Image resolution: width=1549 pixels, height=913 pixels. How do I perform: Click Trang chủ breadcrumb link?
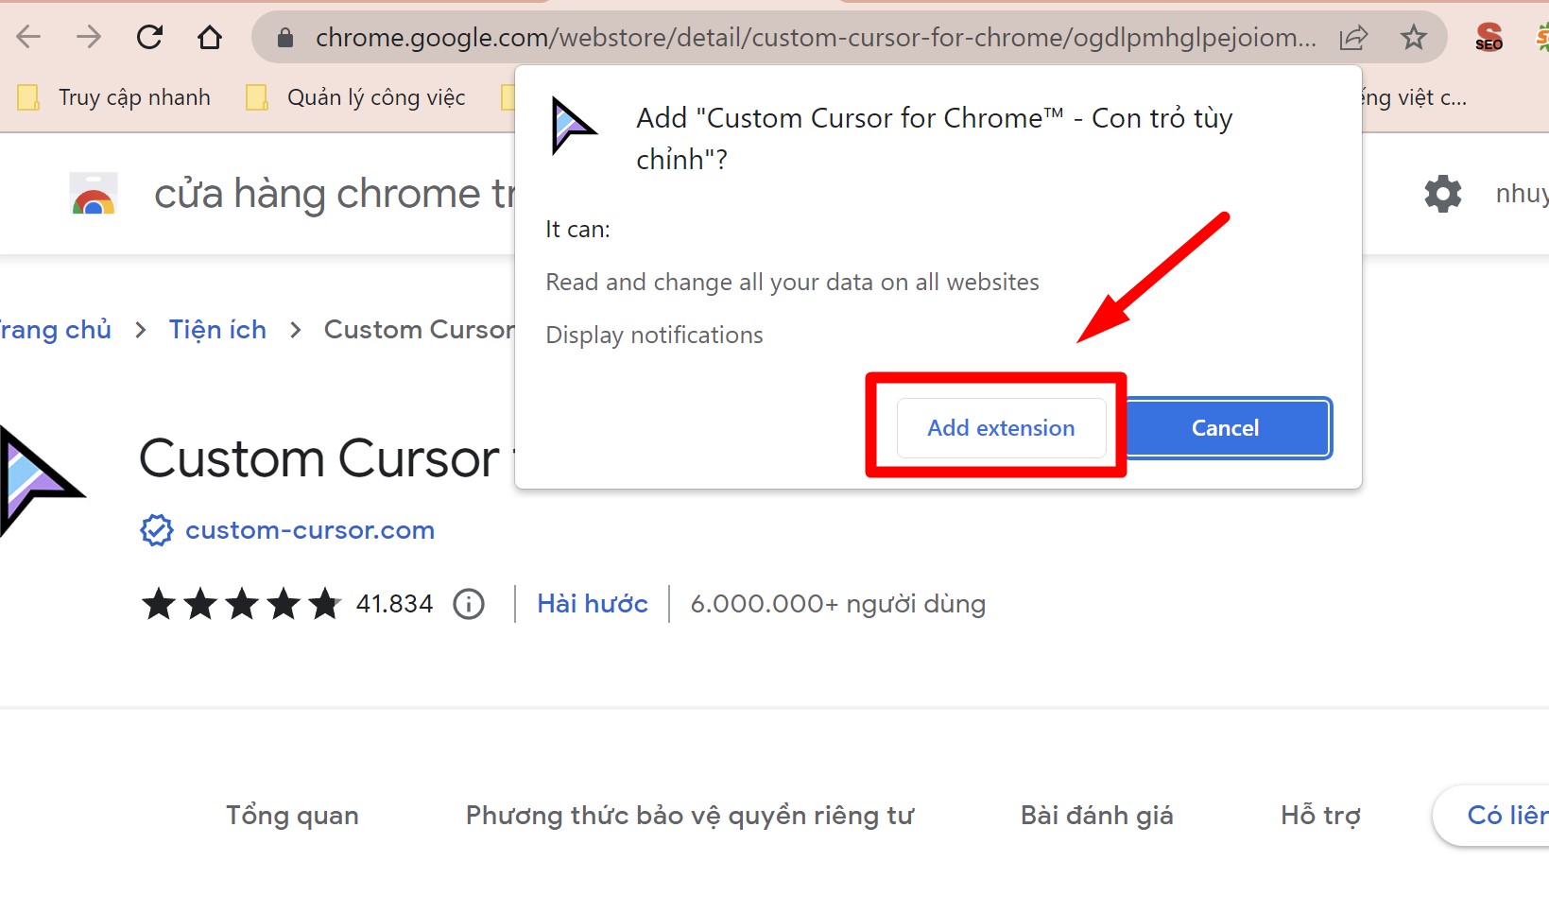pos(55,330)
